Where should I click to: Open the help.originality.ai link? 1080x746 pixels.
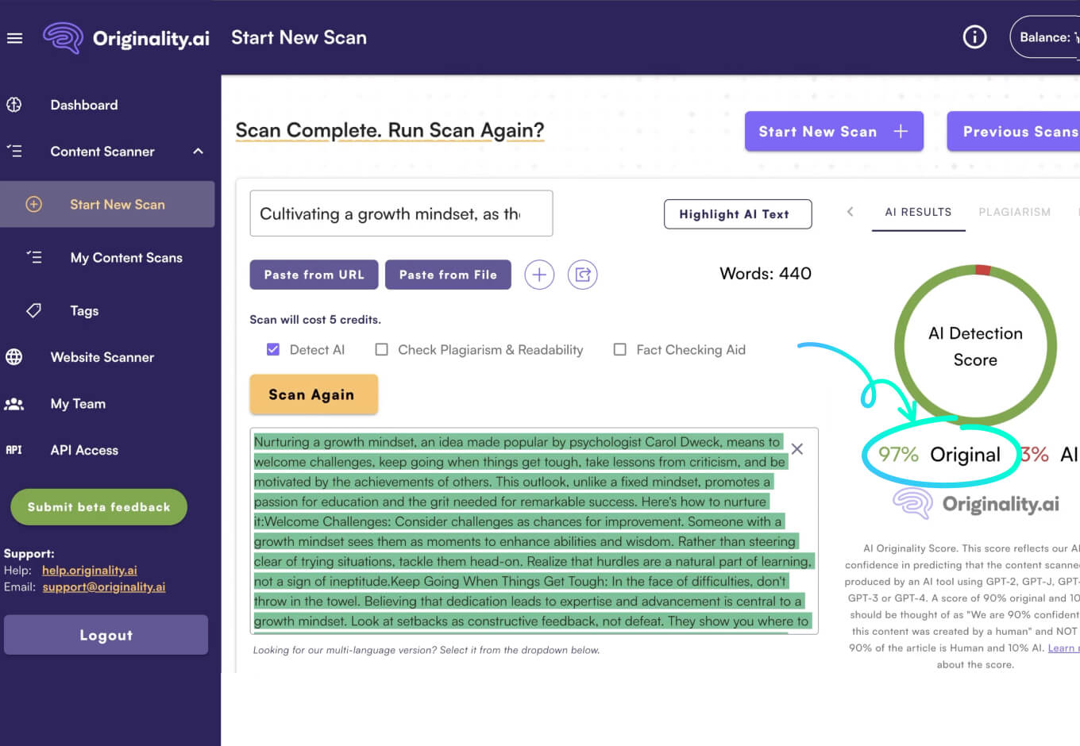(90, 571)
